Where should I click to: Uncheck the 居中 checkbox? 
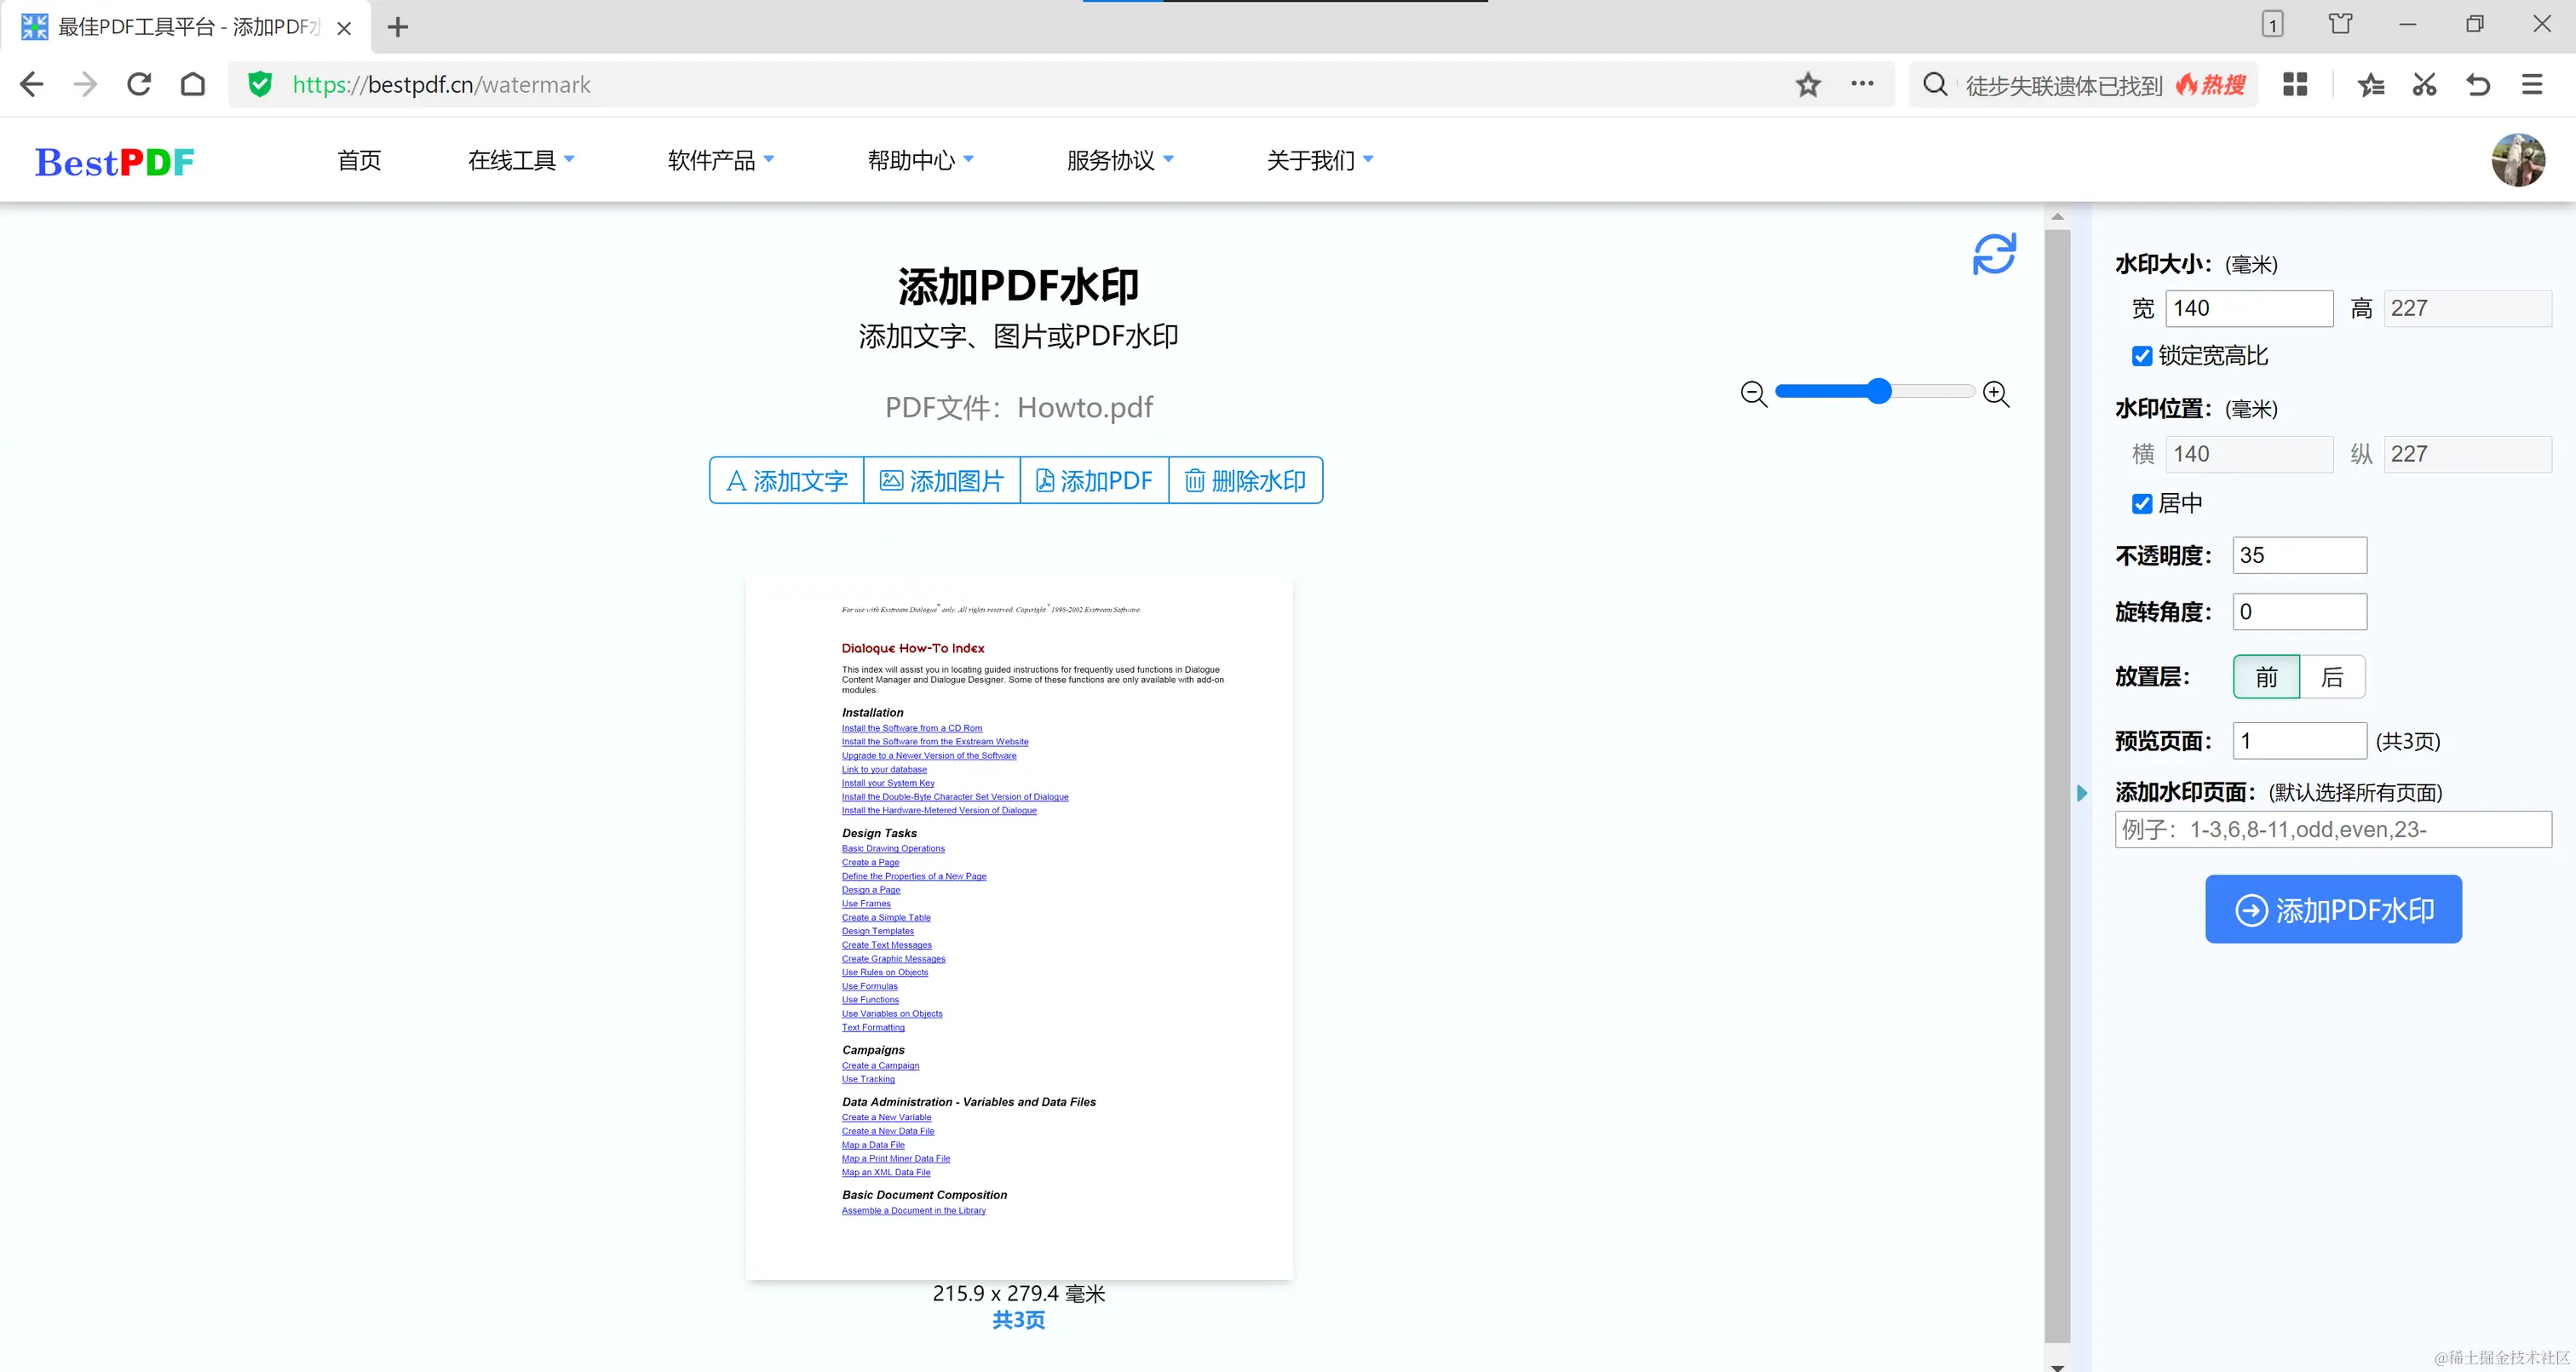pos(2142,503)
